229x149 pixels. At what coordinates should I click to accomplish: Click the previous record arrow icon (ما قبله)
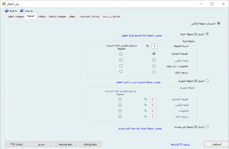[7, 11]
